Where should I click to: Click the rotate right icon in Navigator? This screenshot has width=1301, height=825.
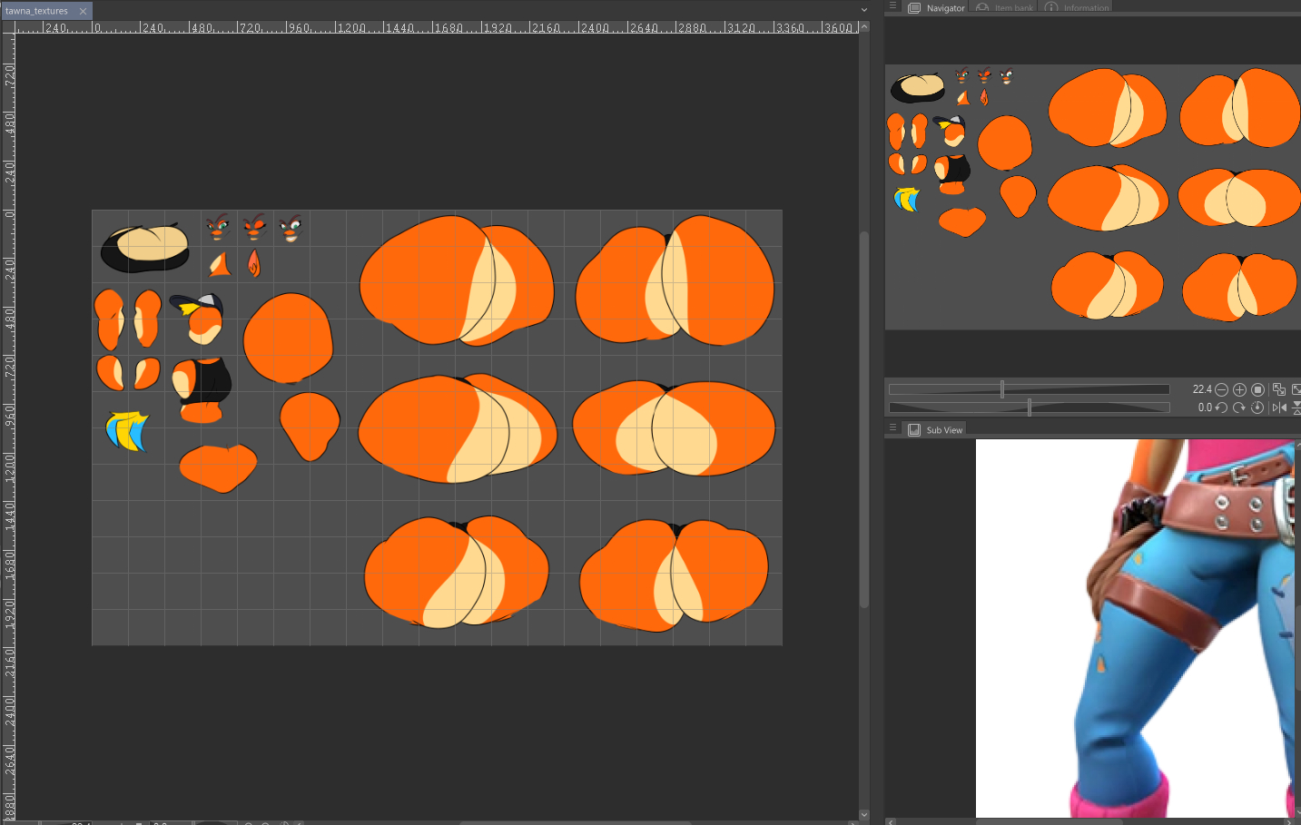click(x=1239, y=408)
